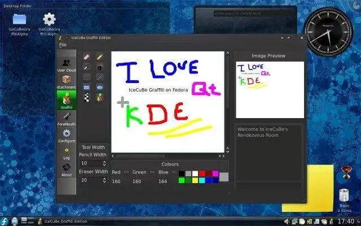Pick the bright green colour swatch
Viewport: 361px width, 226px height.
182,180
